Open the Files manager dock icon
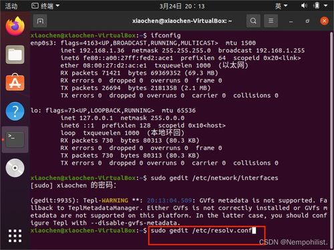Image resolution: width=334 pixels, height=250 pixels. (x=15, y=55)
